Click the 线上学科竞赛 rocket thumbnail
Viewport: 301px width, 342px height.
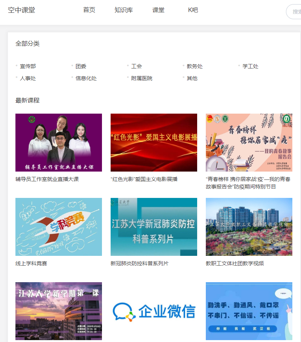(59, 227)
